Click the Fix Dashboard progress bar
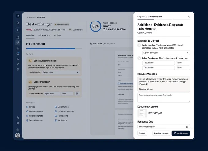The width and height of the screenshot is (208, 151). (x=54, y=49)
